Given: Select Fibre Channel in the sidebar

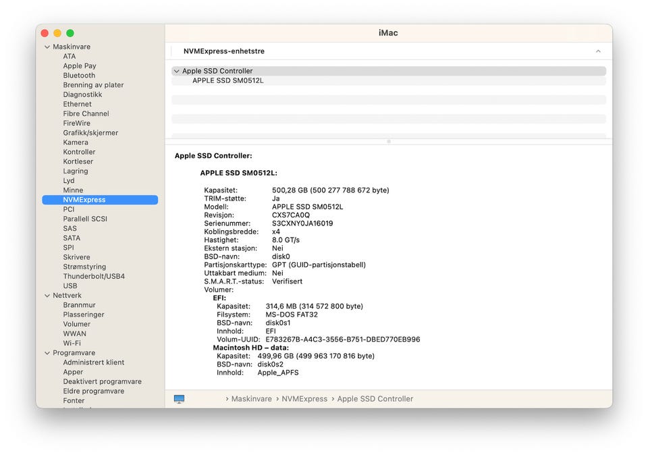Looking at the screenshot, I should click(x=86, y=113).
